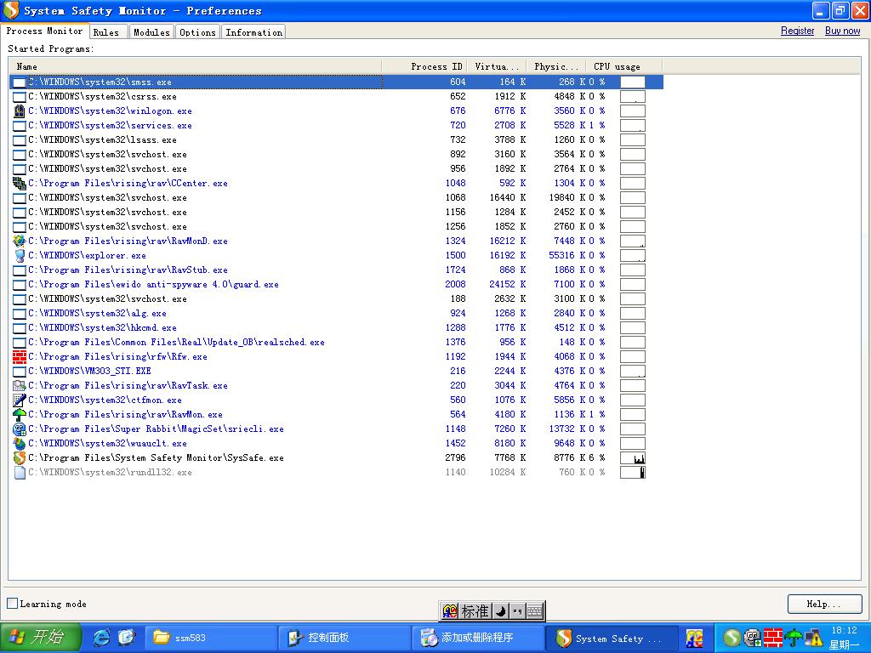Click the green umbrella tray icon
The width and height of the screenshot is (871, 653).
[x=794, y=637]
